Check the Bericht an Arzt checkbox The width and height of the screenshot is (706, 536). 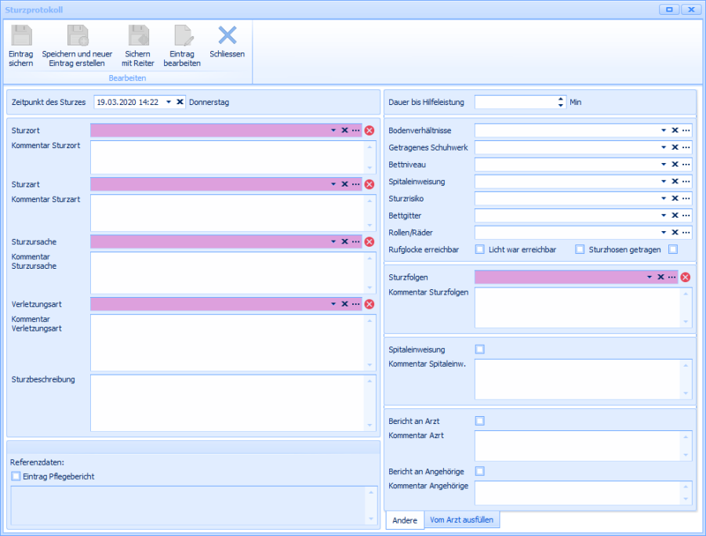tap(480, 421)
